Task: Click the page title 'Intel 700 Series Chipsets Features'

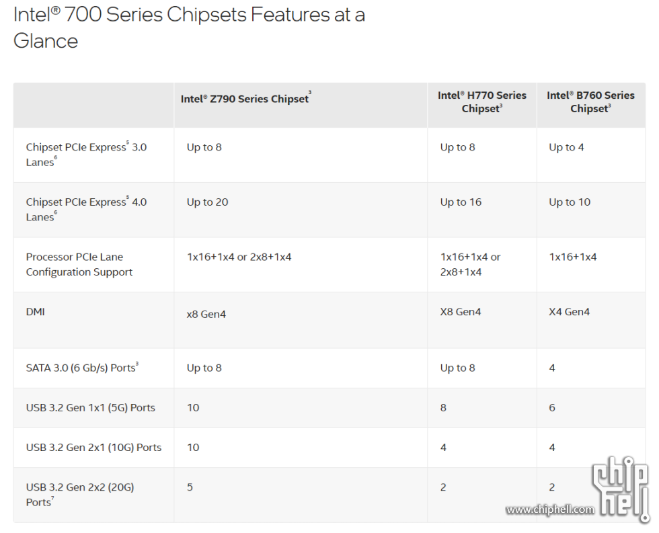Action: point(189,28)
